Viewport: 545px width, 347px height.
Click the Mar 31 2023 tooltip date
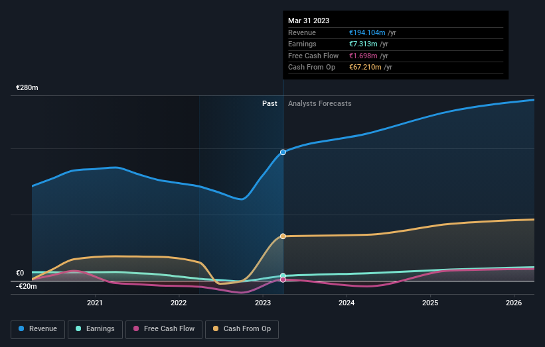(x=309, y=21)
